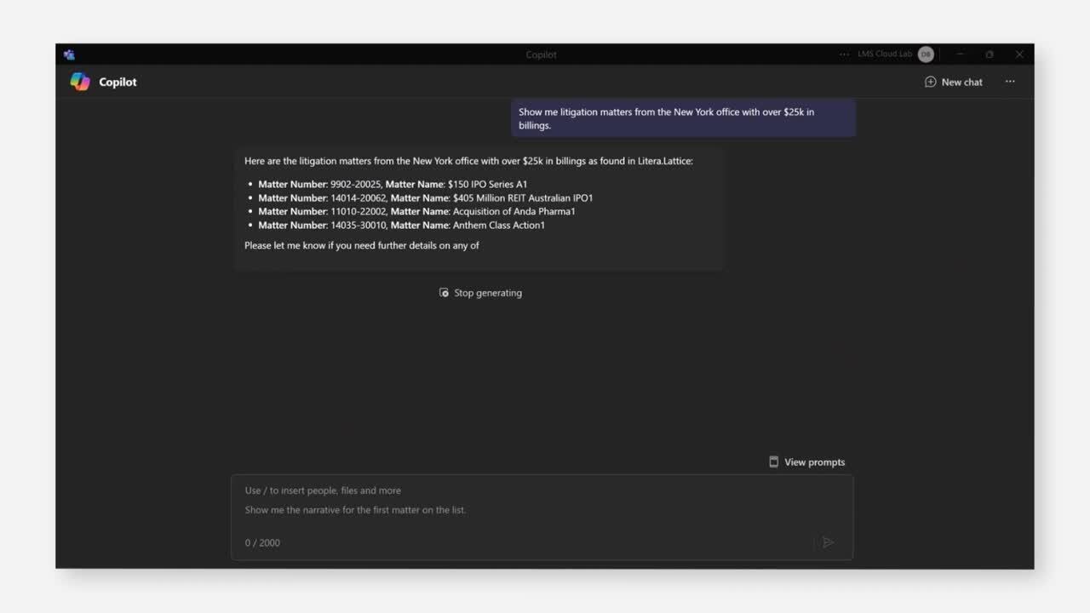Minimize the Copilot window
This screenshot has width=1090, height=613.
click(960, 54)
